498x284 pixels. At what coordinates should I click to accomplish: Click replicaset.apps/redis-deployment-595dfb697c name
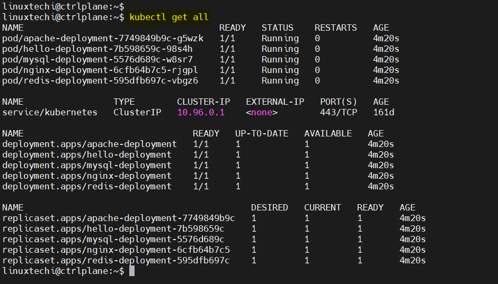[x=116, y=261]
